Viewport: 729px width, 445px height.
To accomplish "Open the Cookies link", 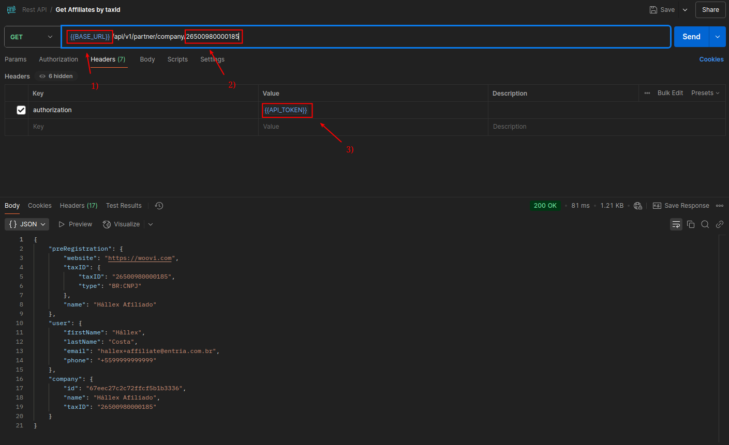I will 711,59.
